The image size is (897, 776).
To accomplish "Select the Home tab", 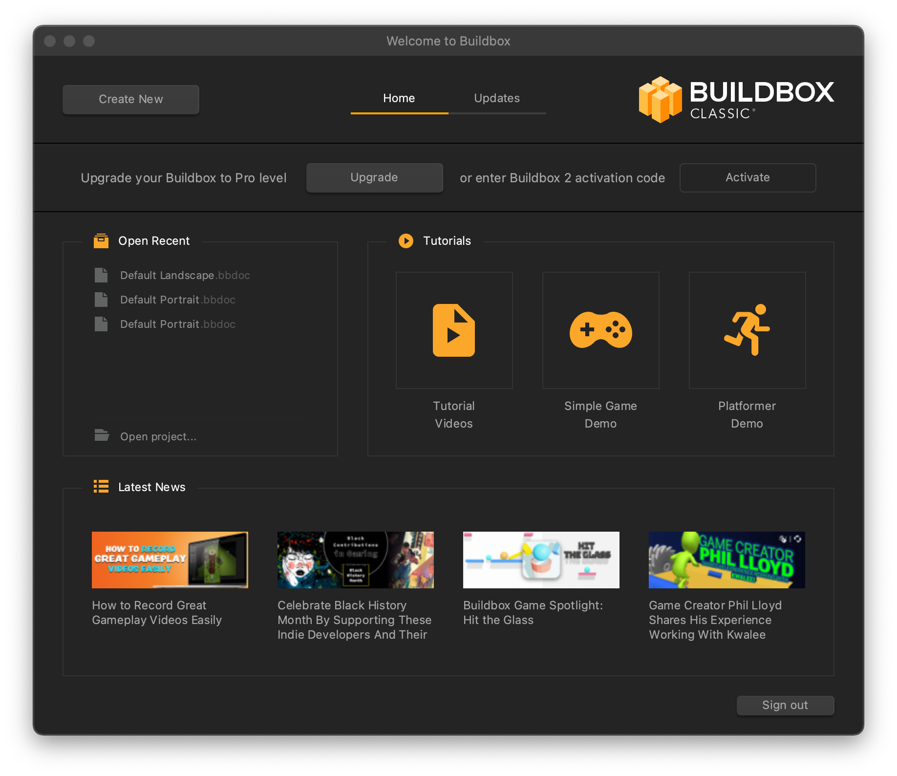I will (399, 98).
